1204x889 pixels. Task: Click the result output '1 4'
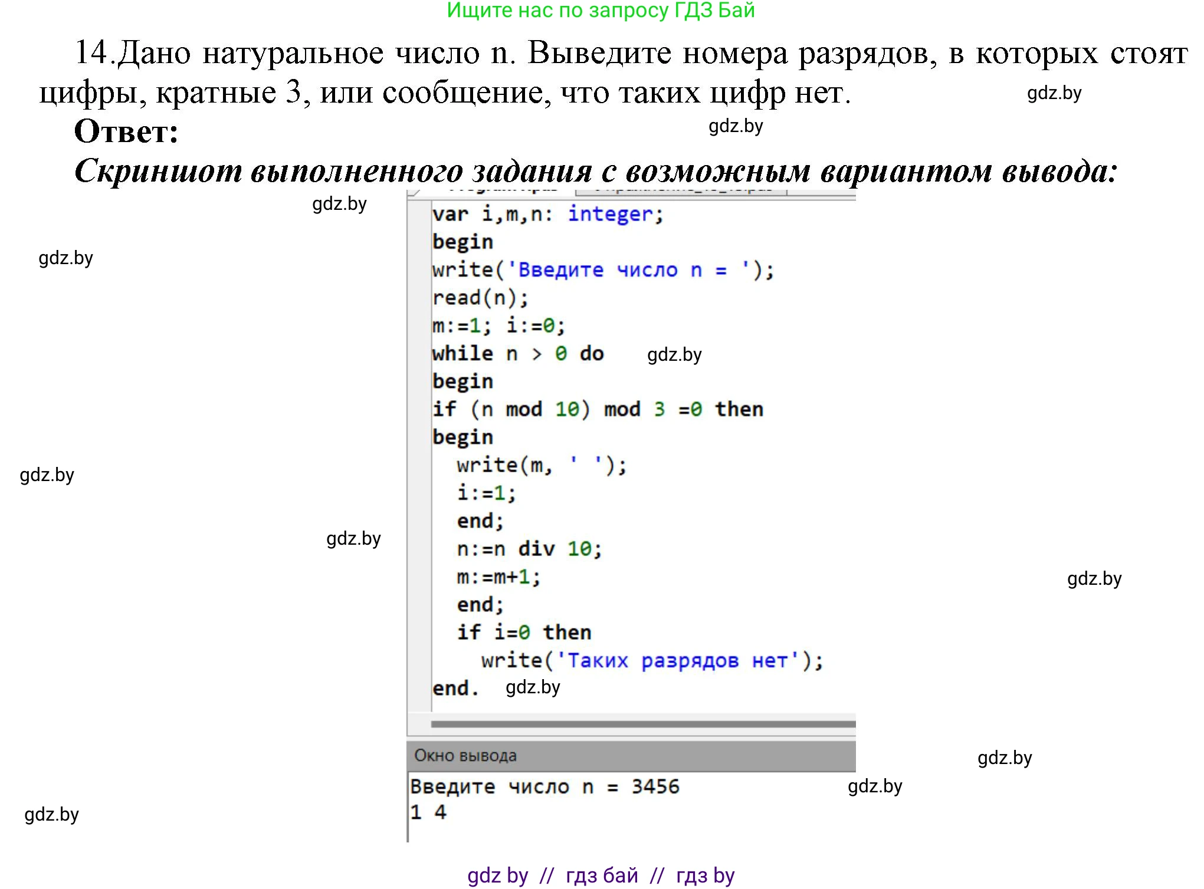point(427,812)
